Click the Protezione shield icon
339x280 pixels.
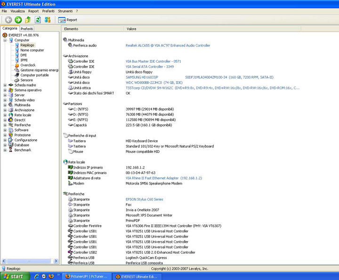pos(11,135)
